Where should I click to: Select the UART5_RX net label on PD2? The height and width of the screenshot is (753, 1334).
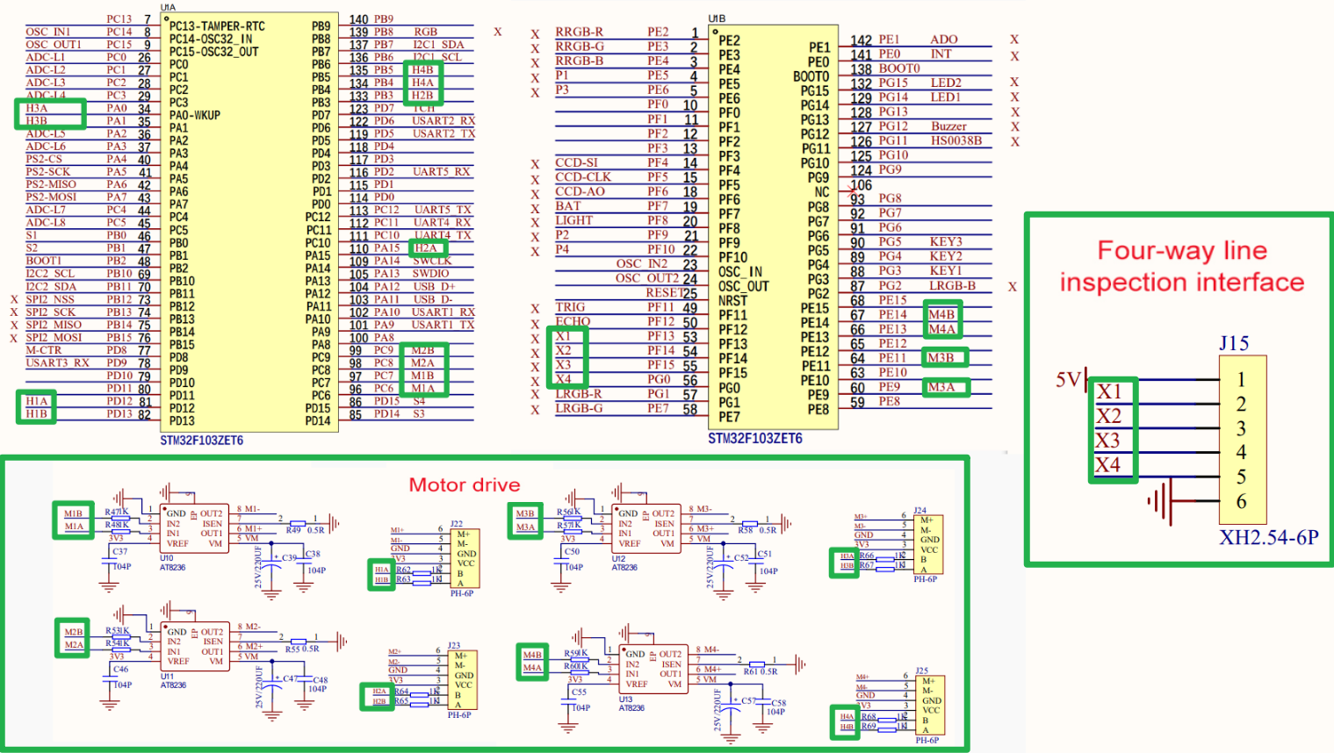point(442,172)
